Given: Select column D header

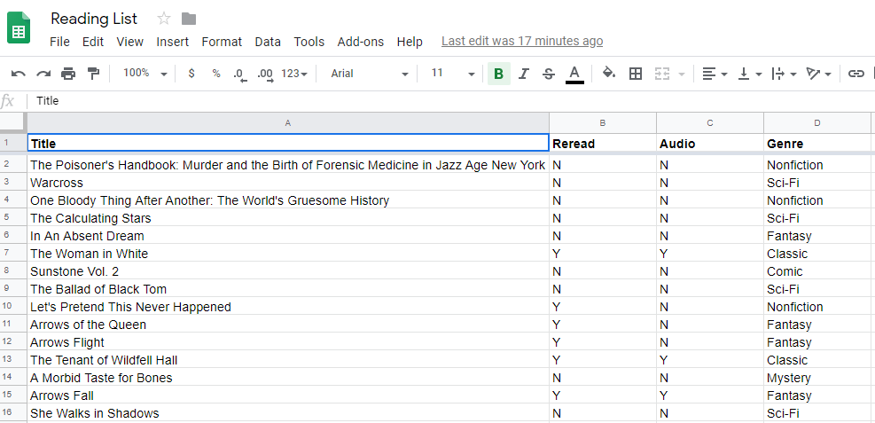Looking at the screenshot, I should click(x=817, y=122).
